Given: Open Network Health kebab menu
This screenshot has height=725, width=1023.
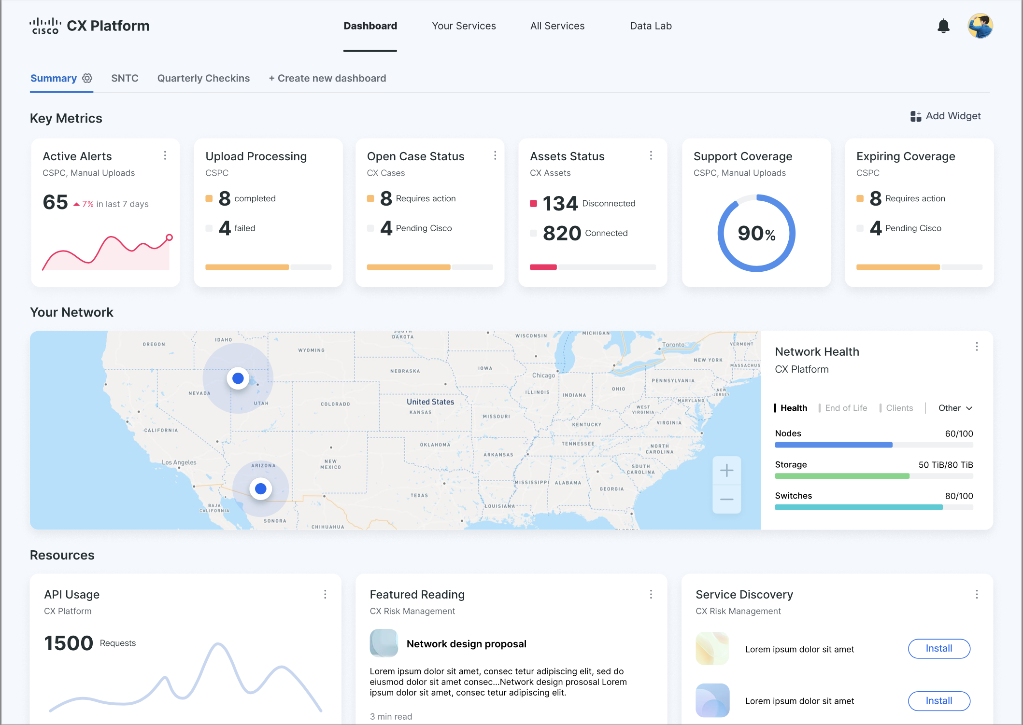Looking at the screenshot, I should (977, 347).
